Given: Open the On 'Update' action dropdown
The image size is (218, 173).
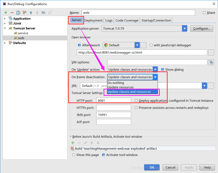Looking at the screenshot, I should pos(155,69).
